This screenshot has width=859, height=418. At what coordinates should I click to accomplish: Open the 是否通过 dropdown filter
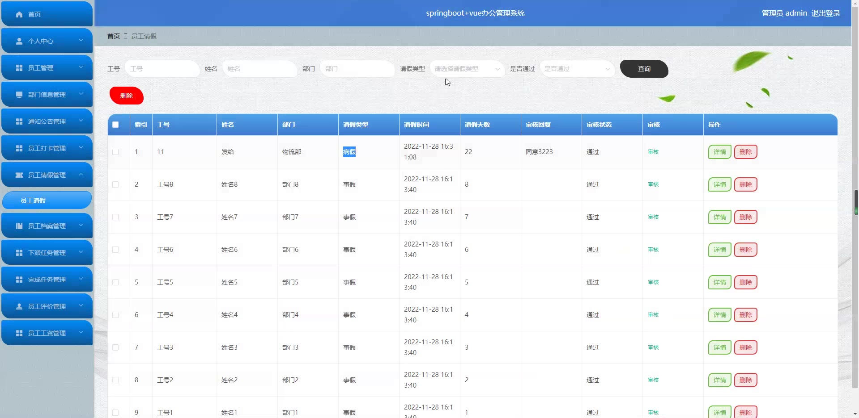pyautogui.click(x=577, y=69)
